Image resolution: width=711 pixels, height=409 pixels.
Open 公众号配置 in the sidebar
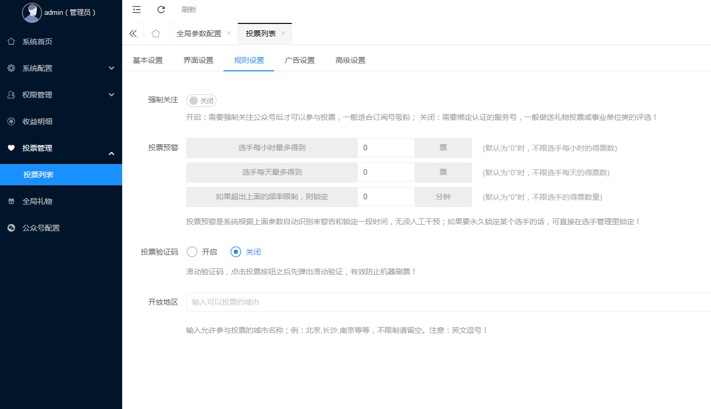(41, 228)
